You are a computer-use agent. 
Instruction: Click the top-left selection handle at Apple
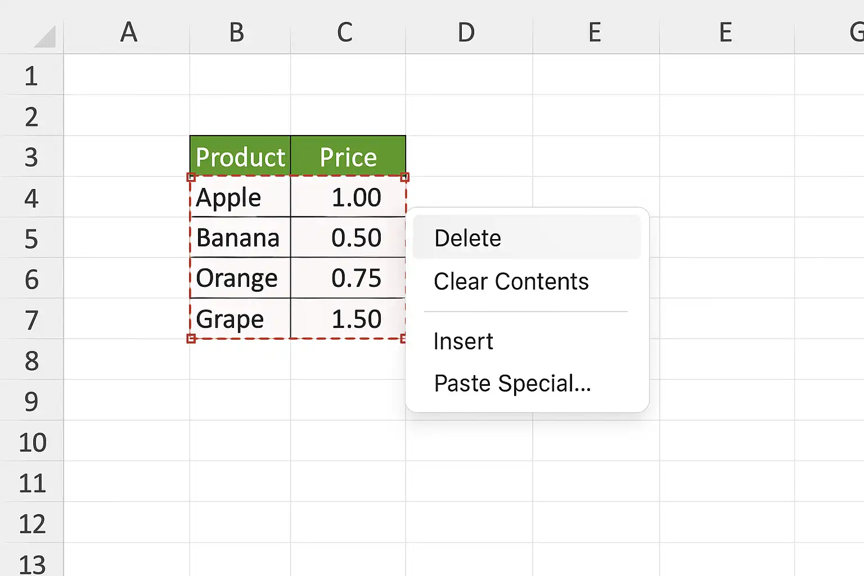pyautogui.click(x=191, y=177)
